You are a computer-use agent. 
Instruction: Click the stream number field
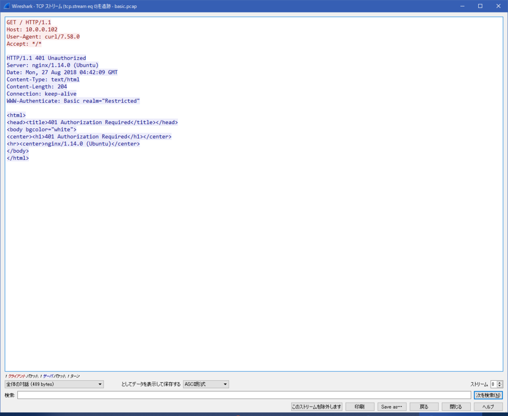494,384
